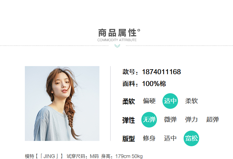The height and width of the screenshot is (159, 233).
Task: Choose the 弹力 elasticity option
Action: (191, 120)
